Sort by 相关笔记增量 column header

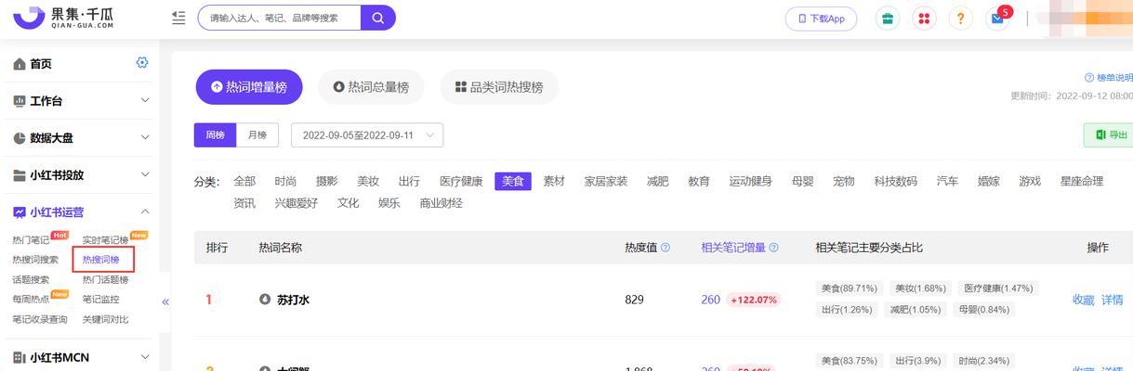[733, 248]
